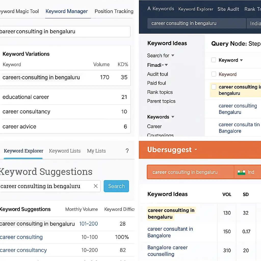Select checkbox beside highlighted "career consulting in bengaluru"
This screenshot has width=261, height=261.
coord(214,87)
